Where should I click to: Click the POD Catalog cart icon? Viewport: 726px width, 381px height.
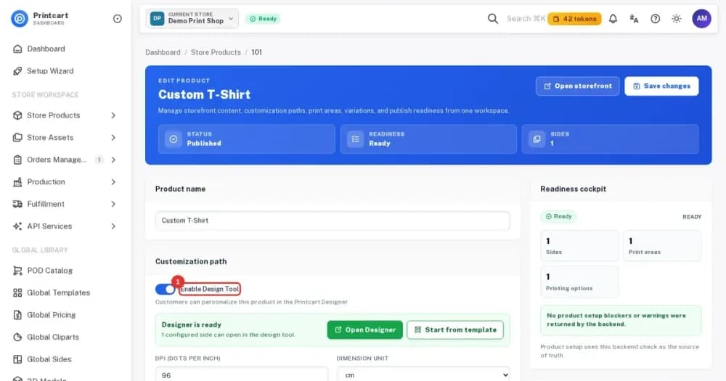point(17,271)
